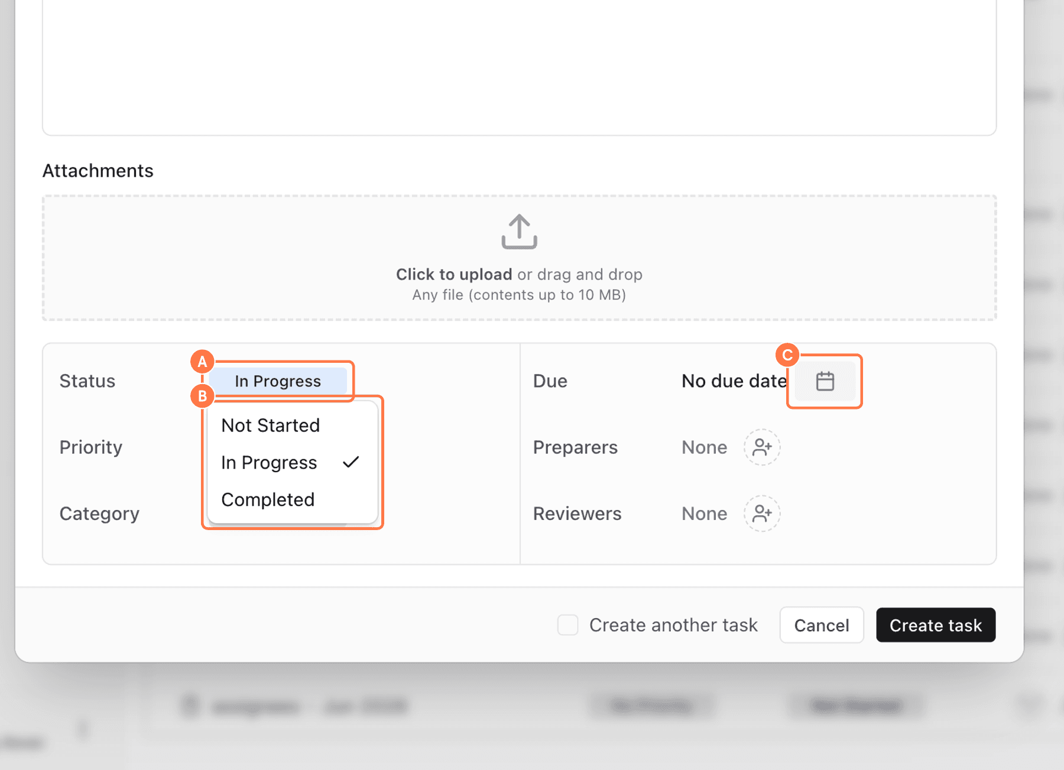Image resolution: width=1064 pixels, height=770 pixels.
Task: Click the Status label
Action: (87, 381)
